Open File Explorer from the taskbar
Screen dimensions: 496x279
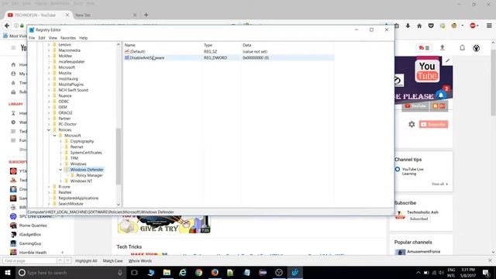(167, 272)
